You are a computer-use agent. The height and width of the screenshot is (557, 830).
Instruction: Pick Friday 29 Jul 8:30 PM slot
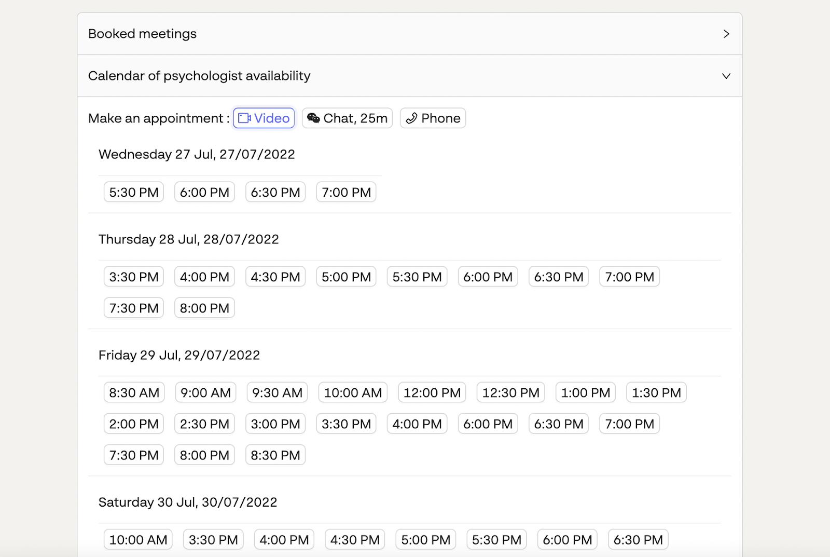(x=275, y=455)
